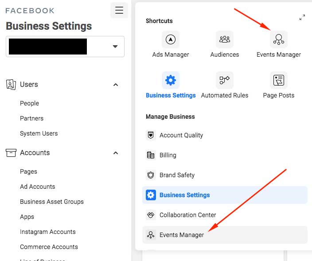This screenshot has height=261, width=312.
Task: Click the Brand Safety shield icon
Action: pos(151,175)
